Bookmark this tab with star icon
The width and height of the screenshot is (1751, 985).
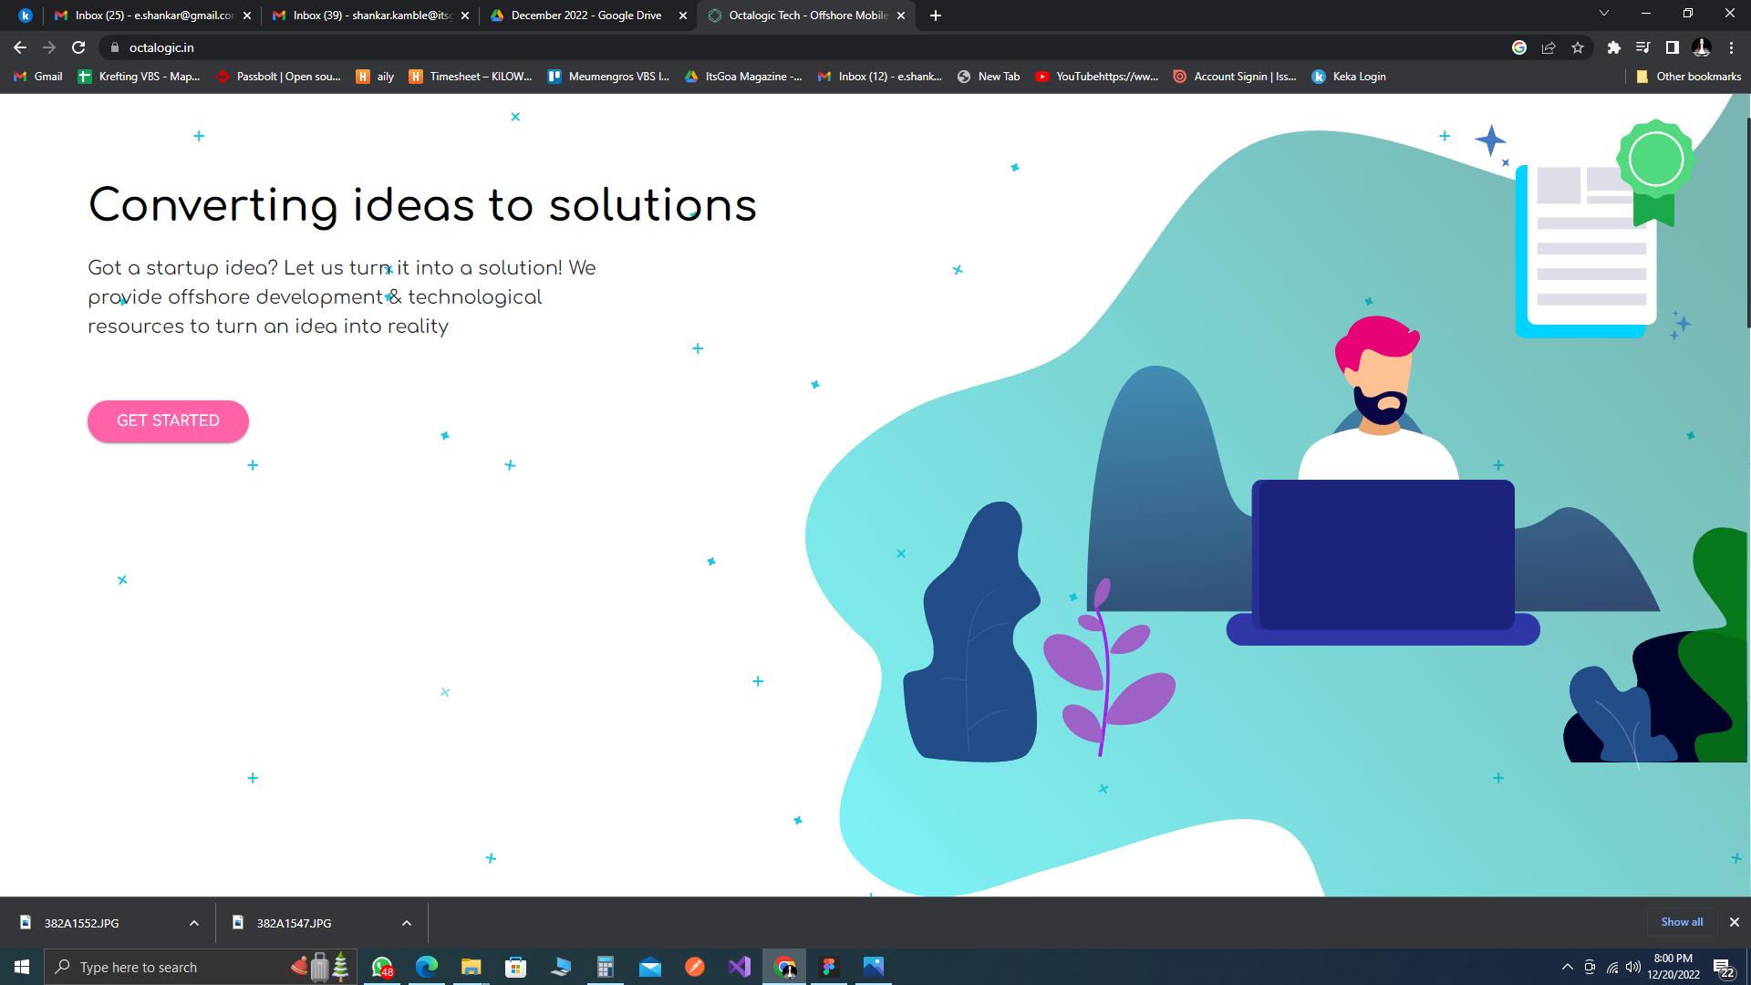tap(1578, 47)
